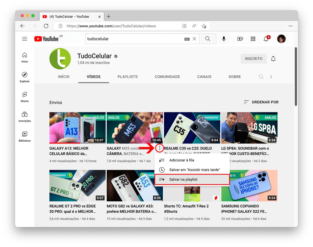The height and width of the screenshot is (247, 313).
Task: Clear the search text with X
Action: pos(194,39)
